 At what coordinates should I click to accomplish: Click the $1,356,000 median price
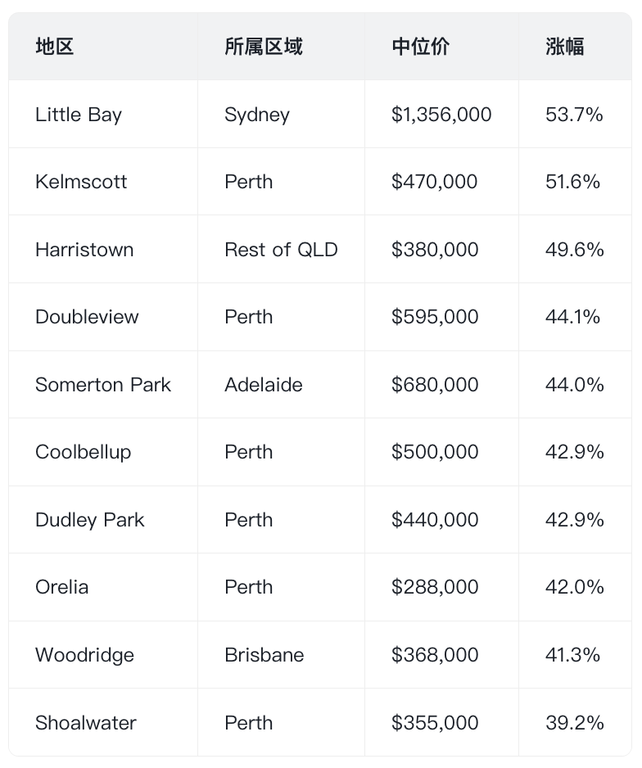tap(441, 115)
